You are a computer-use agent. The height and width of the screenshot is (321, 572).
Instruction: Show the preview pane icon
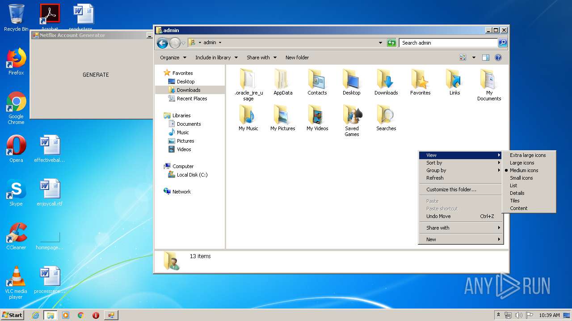486,58
